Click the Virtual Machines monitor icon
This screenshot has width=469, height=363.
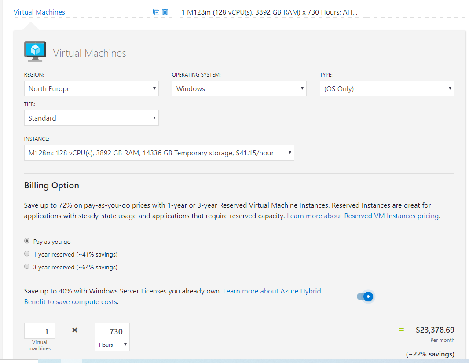35,51
